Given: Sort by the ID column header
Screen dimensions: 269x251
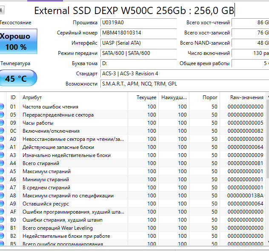Looking at the screenshot, I should click(x=13, y=97).
